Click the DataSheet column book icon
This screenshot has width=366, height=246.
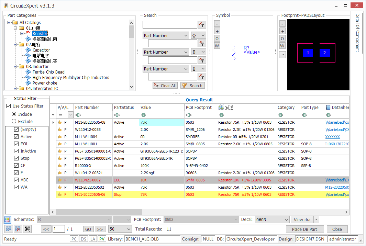point(328,107)
